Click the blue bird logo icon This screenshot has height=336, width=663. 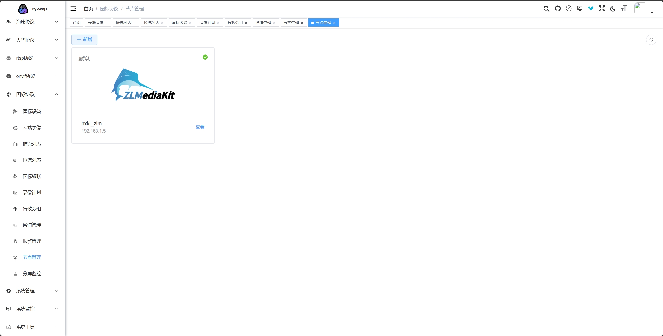591,9
